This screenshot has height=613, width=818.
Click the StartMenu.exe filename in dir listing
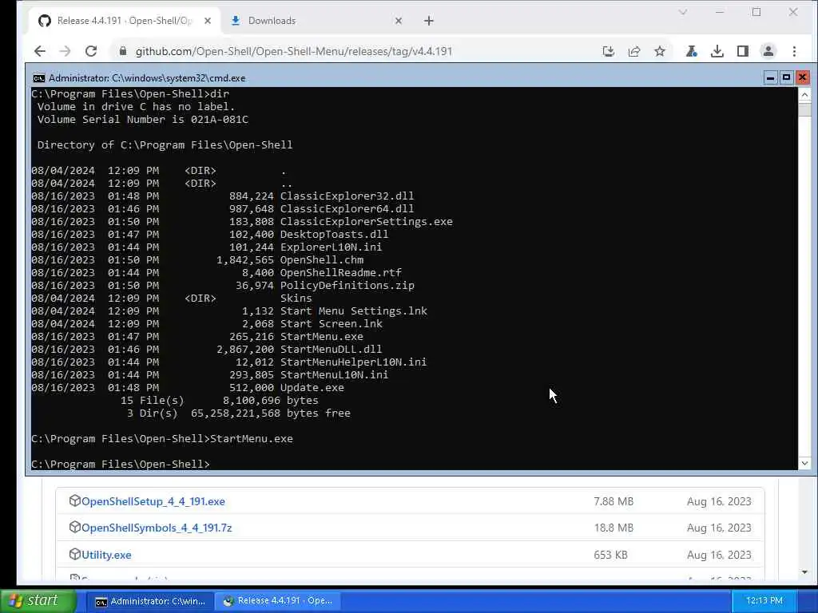(x=321, y=337)
